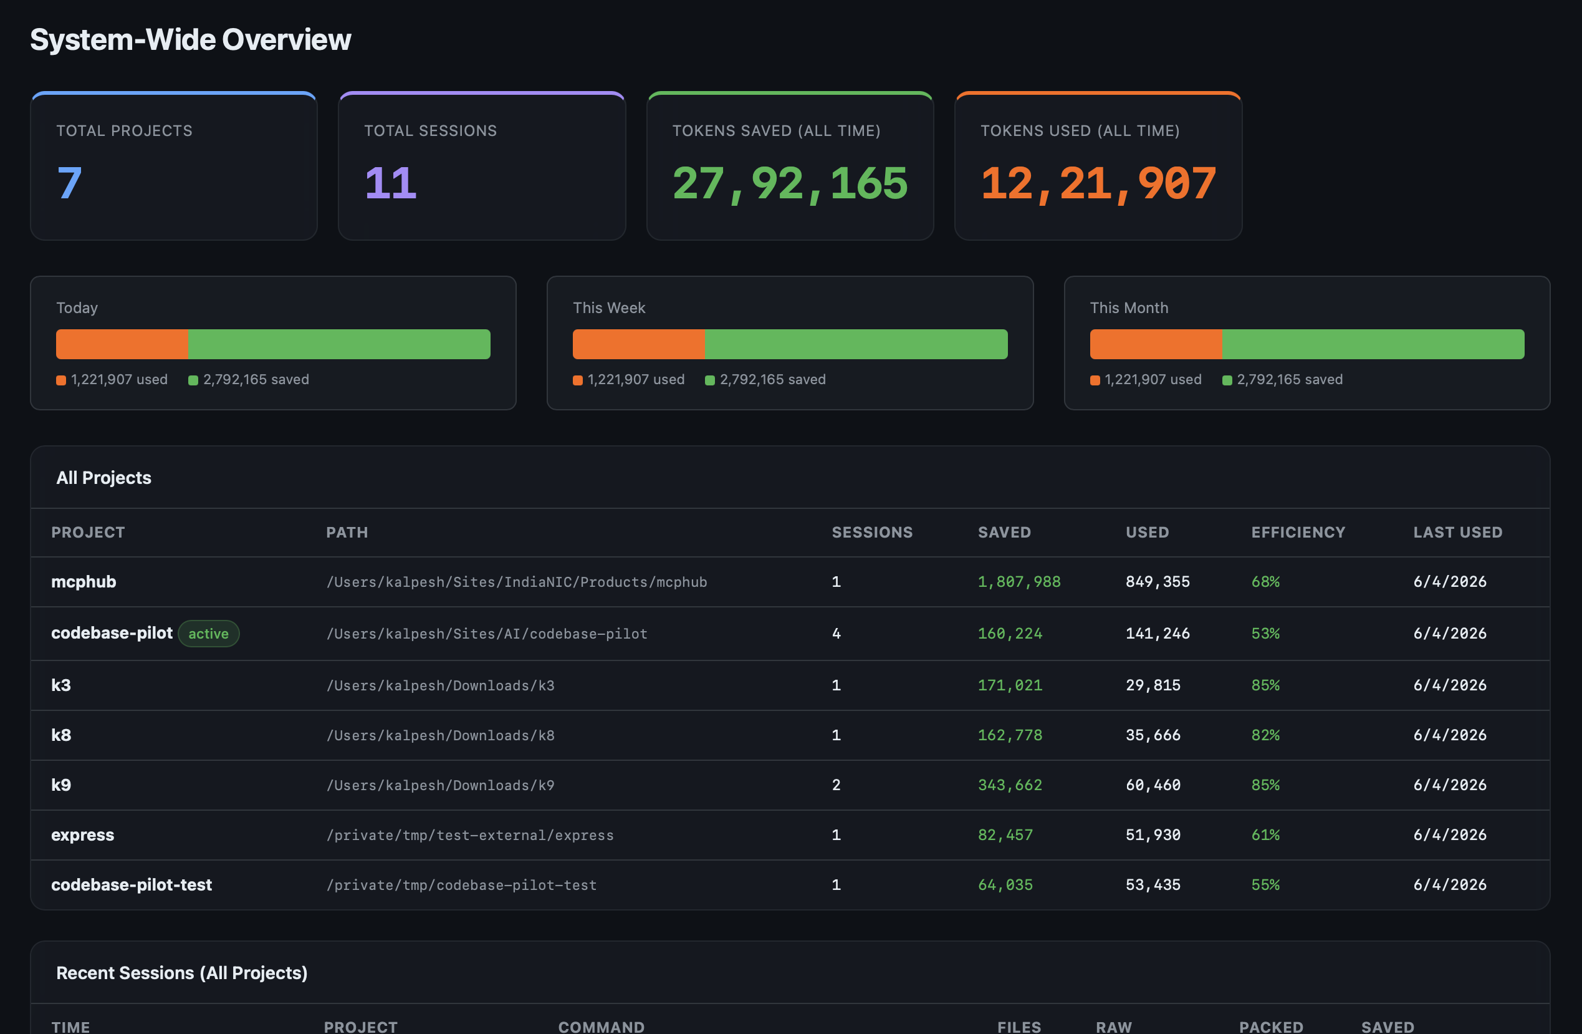Click the Tokens Saved (All Time) card
Image resolution: width=1582 pixels, height=1034 pixels.
pyautogui.click(x=790, y=167)
